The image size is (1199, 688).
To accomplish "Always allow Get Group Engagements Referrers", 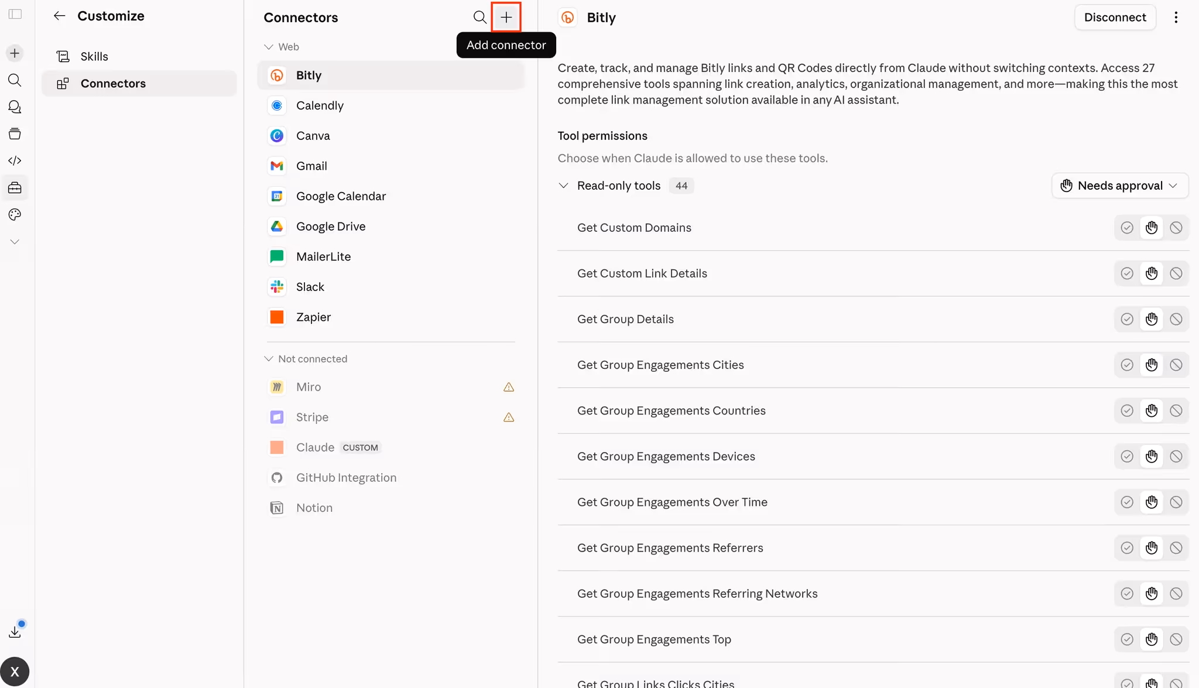I will (1127, 548).
